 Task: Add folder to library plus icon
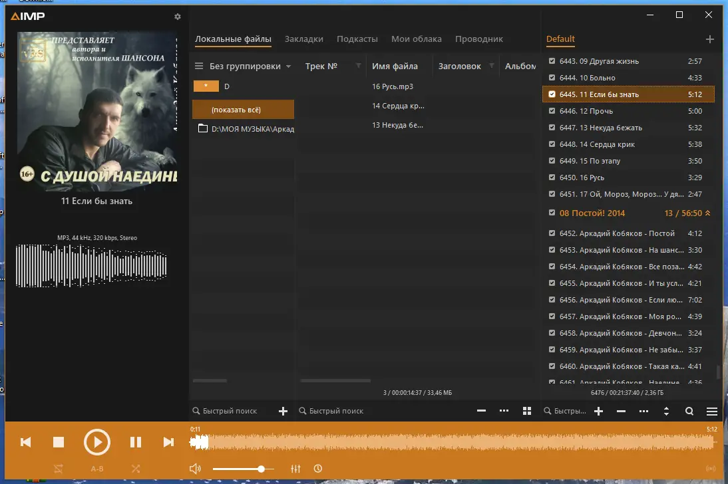click(283, 411)
